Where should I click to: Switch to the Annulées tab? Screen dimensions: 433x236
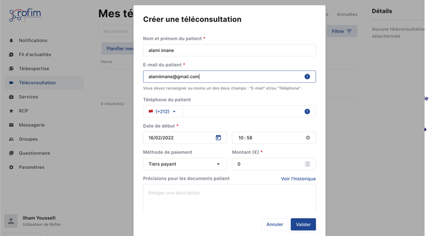coord(347,14)
